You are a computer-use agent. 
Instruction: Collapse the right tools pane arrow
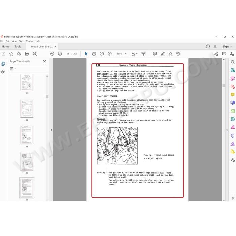[227, 130]
